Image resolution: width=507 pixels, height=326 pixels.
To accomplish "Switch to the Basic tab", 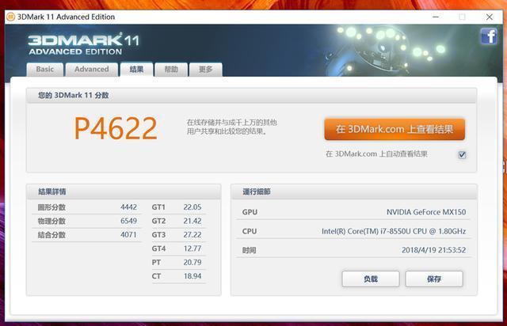I will tap(45, 70).
